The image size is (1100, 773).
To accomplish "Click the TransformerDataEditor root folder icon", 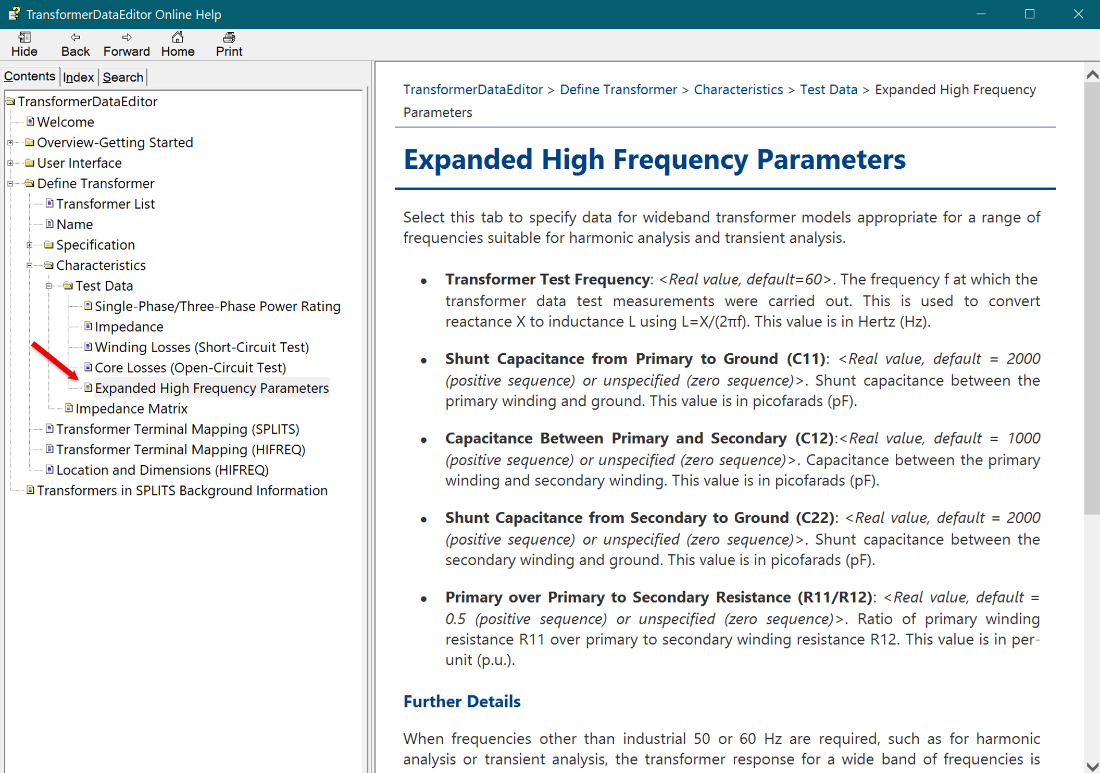I will pos(10,101).
